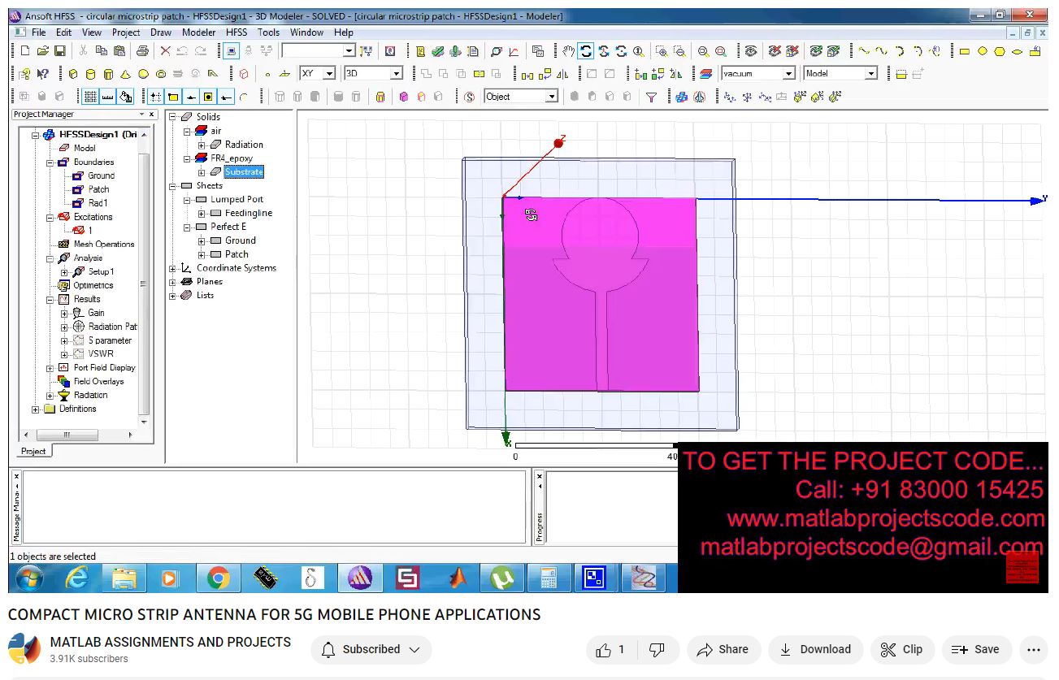Viewport: 1059px width, 680px height.
Task: Expand the Definitions folder in Project Manager
Action: 36,409
